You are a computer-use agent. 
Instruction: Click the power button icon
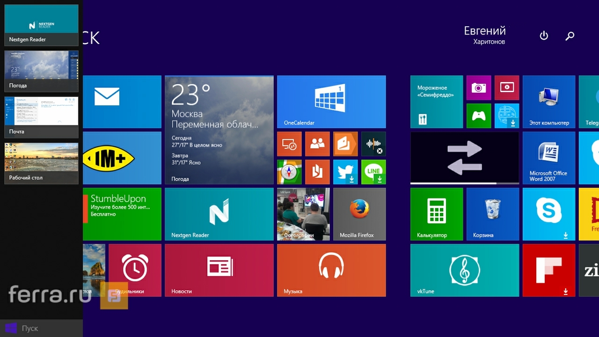tap(544, 36)
